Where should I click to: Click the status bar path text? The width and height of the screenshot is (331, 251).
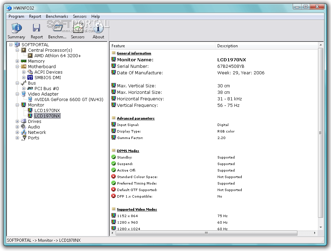(44, 240)
